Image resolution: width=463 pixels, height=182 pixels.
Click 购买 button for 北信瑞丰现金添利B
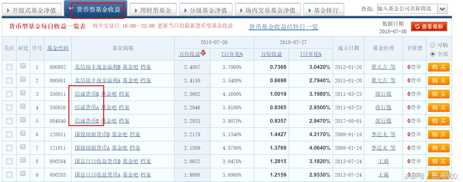coord(439,67)
